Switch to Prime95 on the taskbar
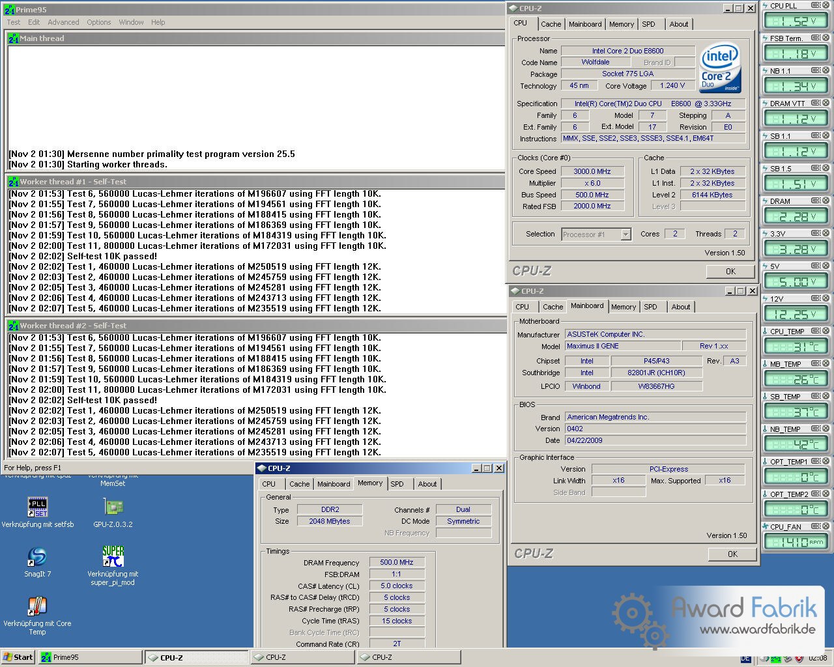Screen dimensions: 834x667 (91, 657)
